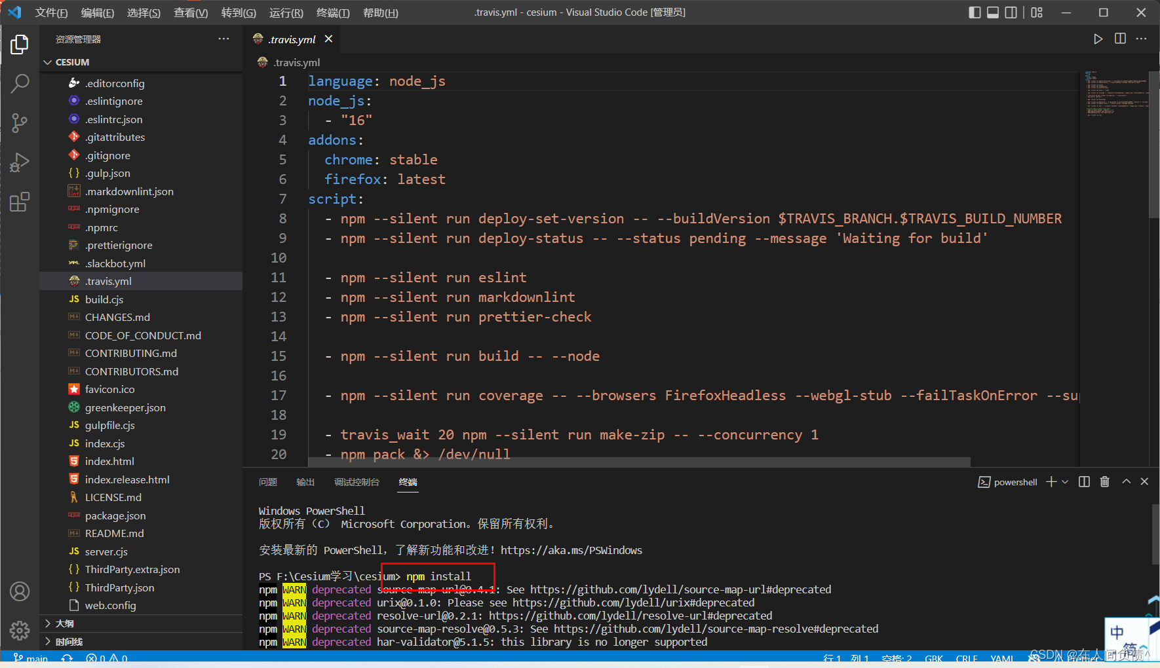Click the GBK encoding status
The image size is (1160, 668).
tap(934, 659)
